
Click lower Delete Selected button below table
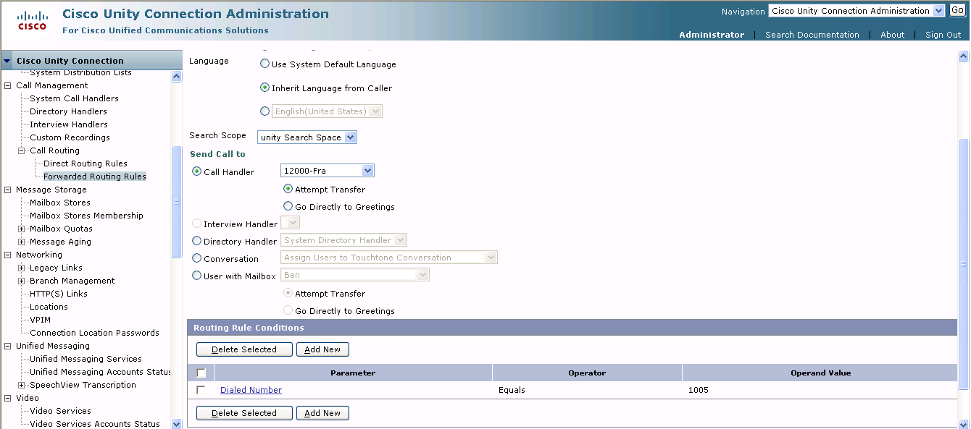pos(244,413)
